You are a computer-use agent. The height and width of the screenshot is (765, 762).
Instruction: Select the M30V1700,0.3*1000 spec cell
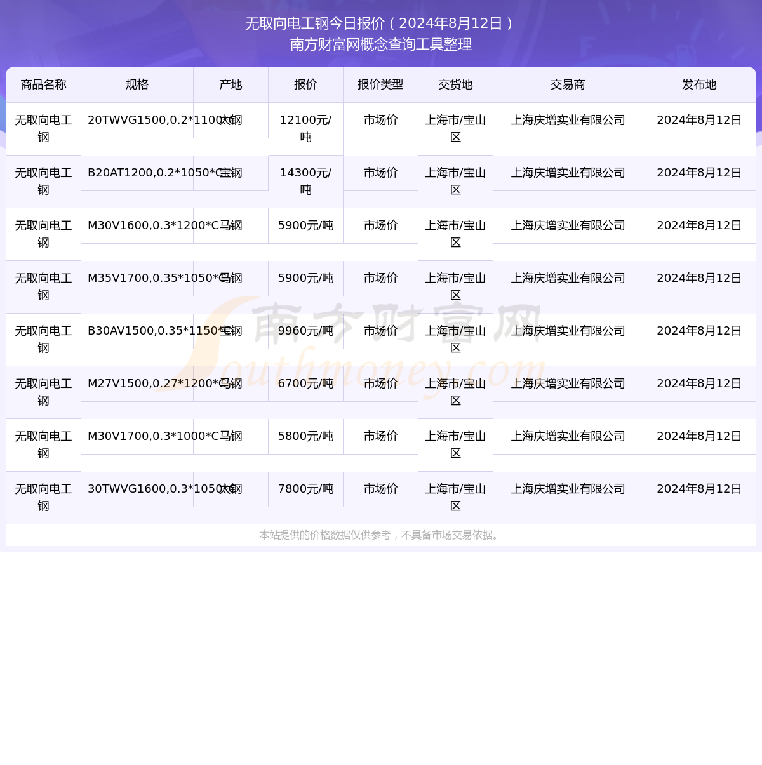coord(137,436)
